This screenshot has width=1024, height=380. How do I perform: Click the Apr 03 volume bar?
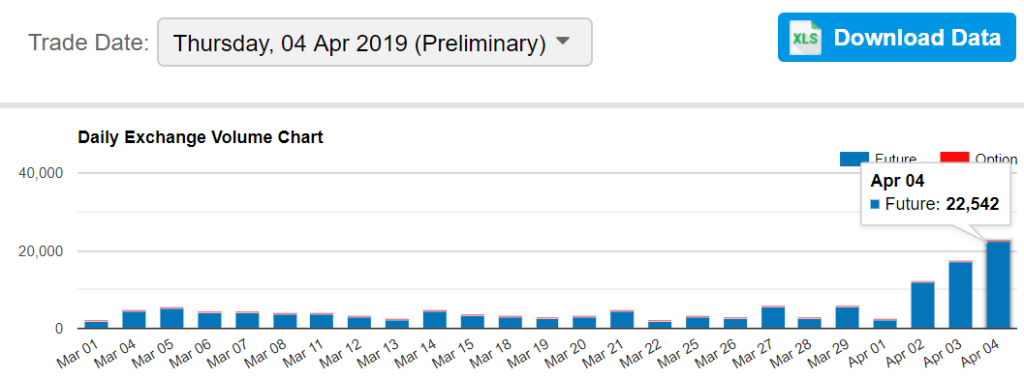960,294
